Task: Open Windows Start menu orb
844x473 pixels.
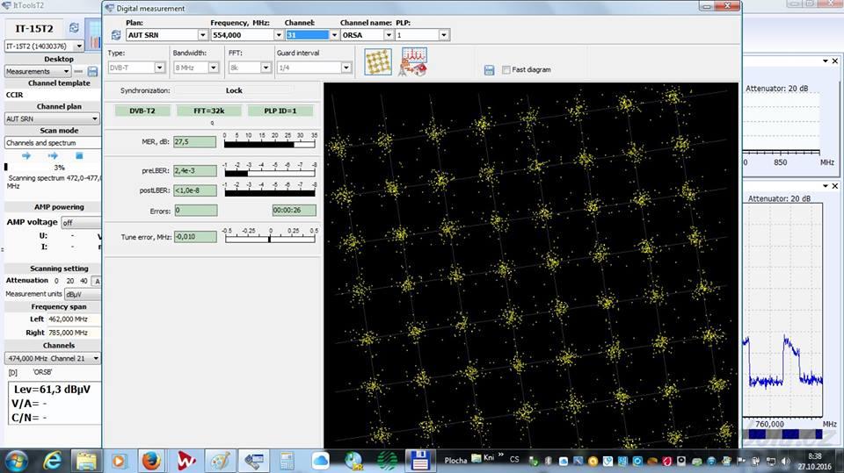Action: pos(16,462)
